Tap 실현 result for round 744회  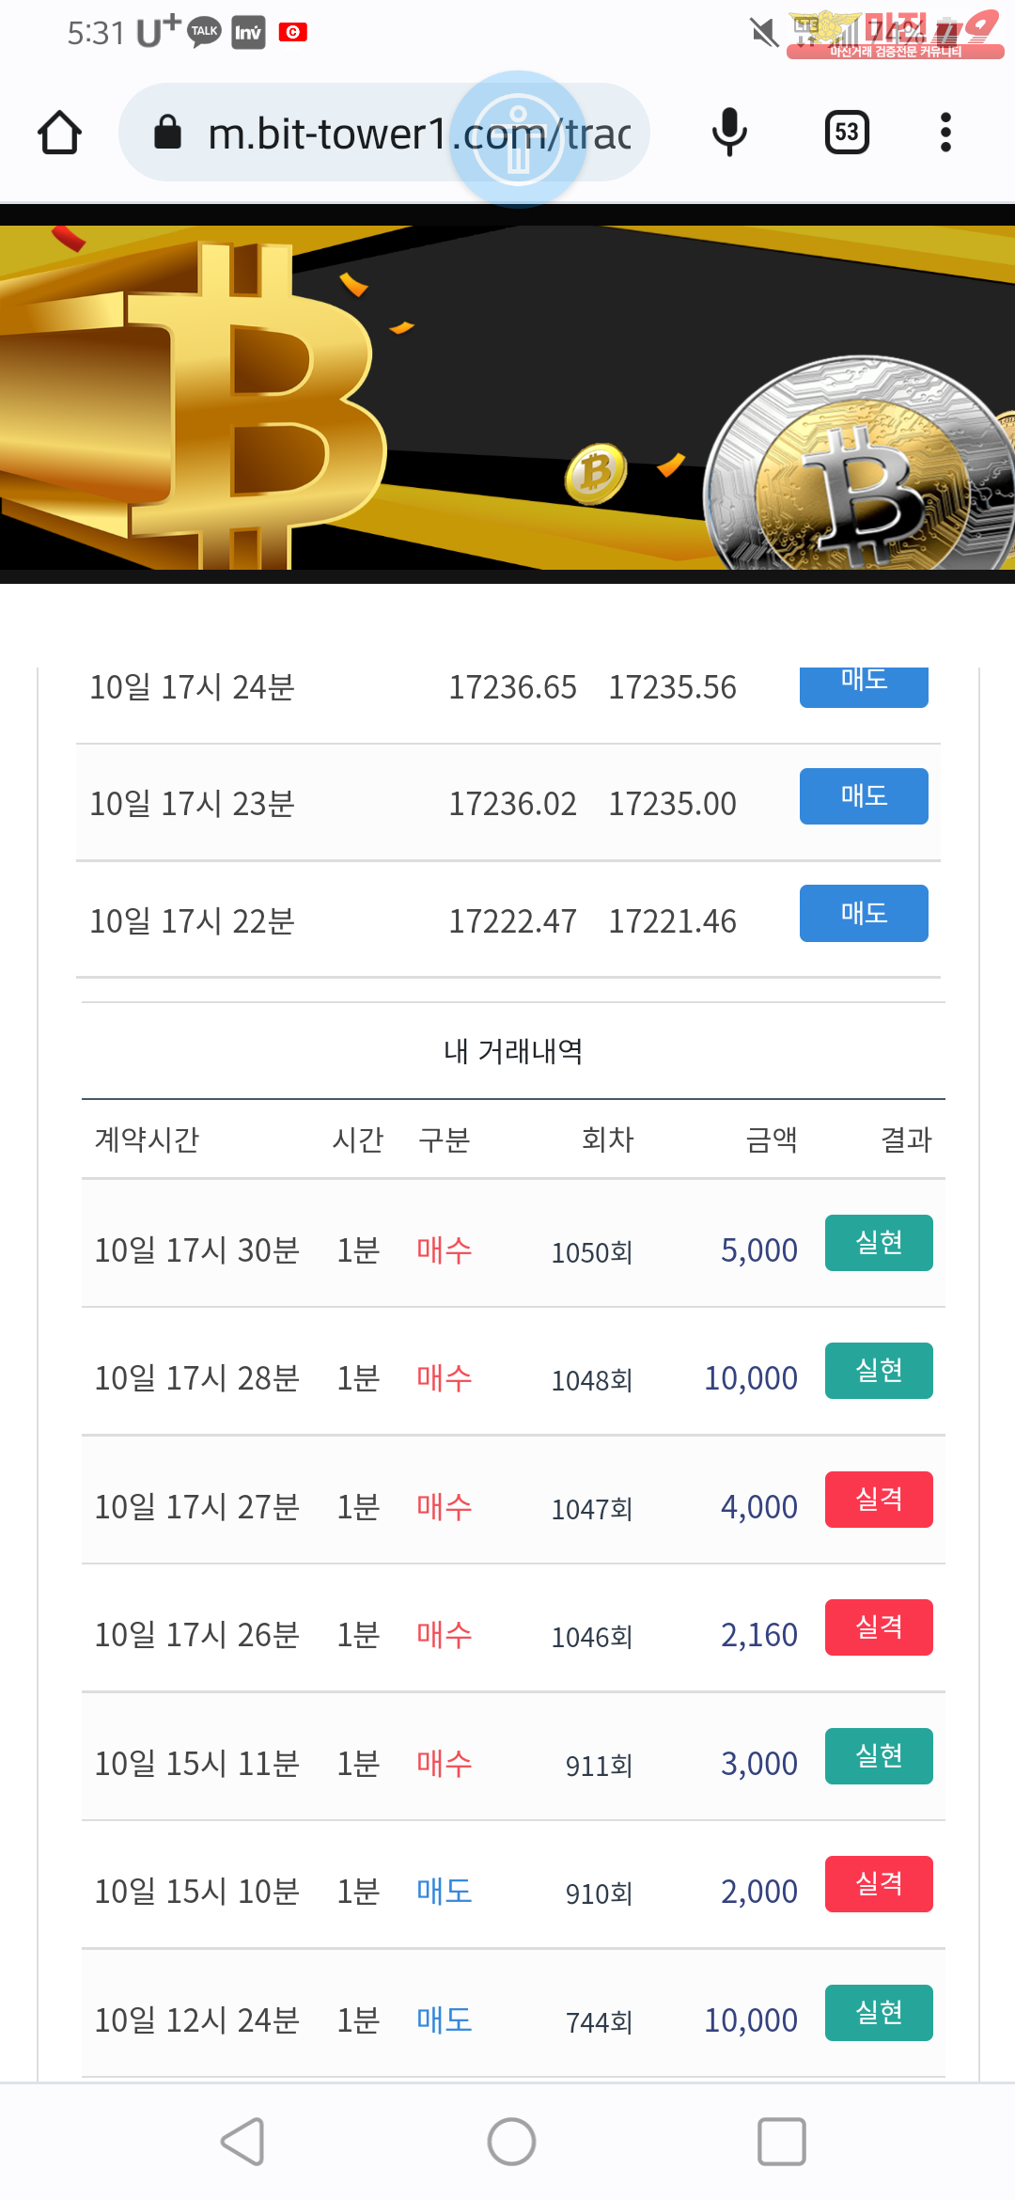click(x=878, y=2013)
